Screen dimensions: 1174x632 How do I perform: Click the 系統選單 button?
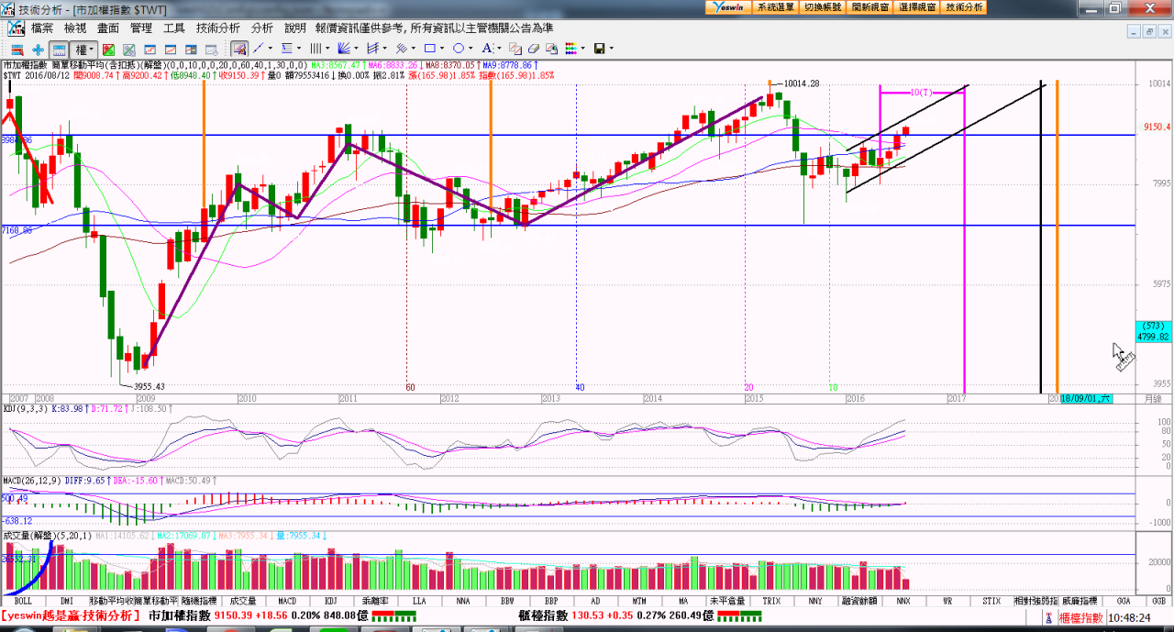point(775,7)
